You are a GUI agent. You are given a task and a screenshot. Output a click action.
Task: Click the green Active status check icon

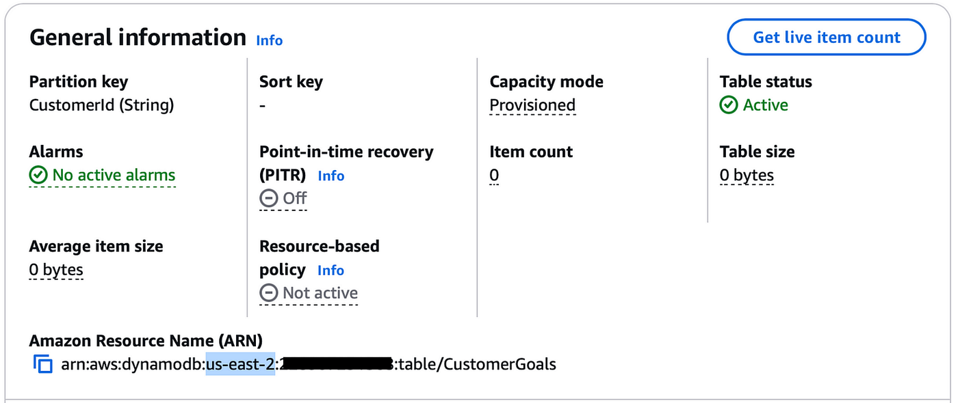[729, 105]
